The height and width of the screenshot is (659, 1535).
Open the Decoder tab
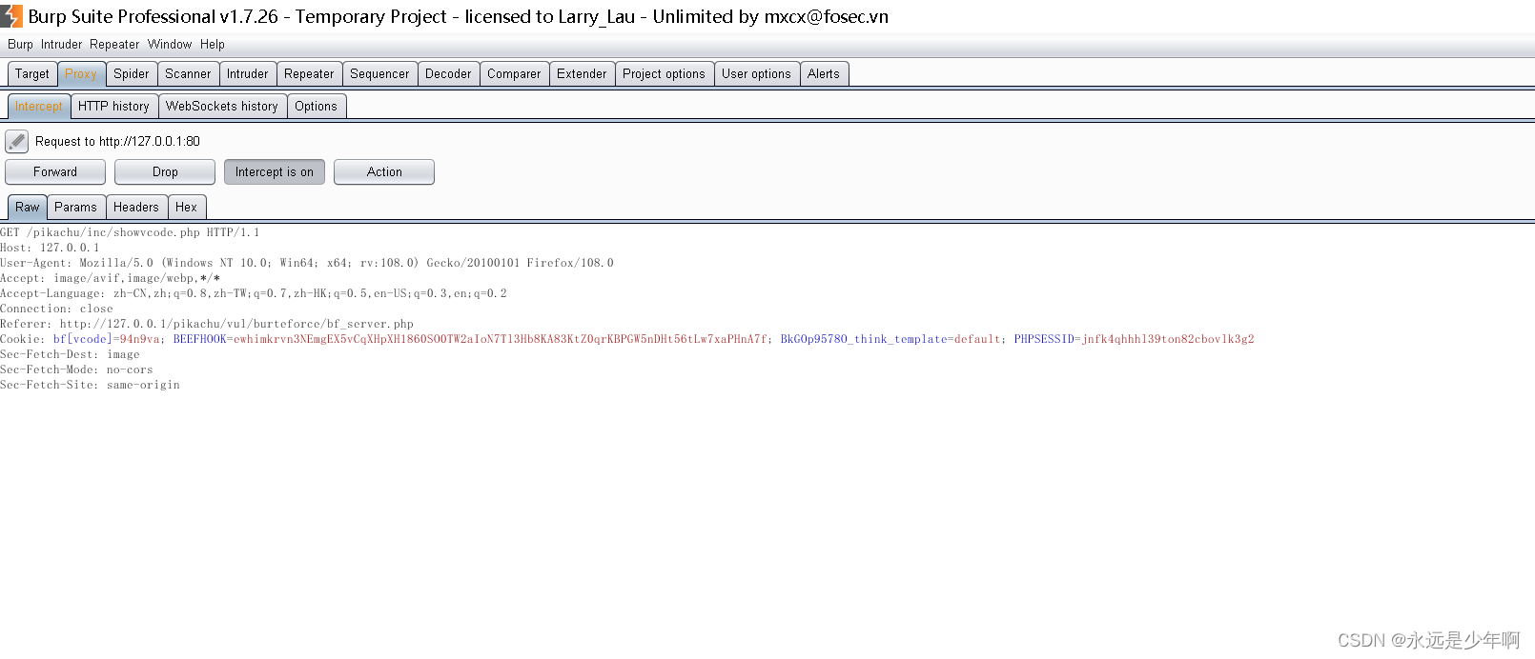[x=448, y=74]
